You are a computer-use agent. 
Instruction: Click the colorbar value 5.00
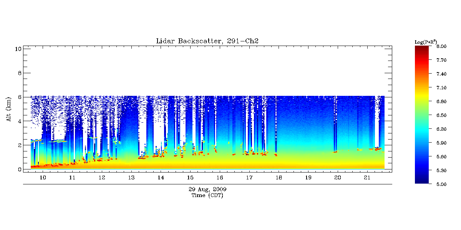coord(441,184)
